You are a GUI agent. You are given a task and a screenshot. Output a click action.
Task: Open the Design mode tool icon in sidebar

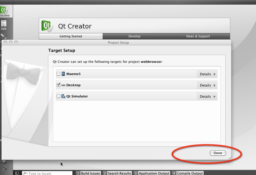[x=4, y=36]
